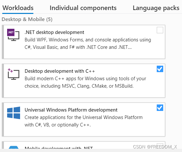This screenshot has width=182, height=152.
Task: Select the Universal Windows Platform development title
Action: click(x=71, y=110)
